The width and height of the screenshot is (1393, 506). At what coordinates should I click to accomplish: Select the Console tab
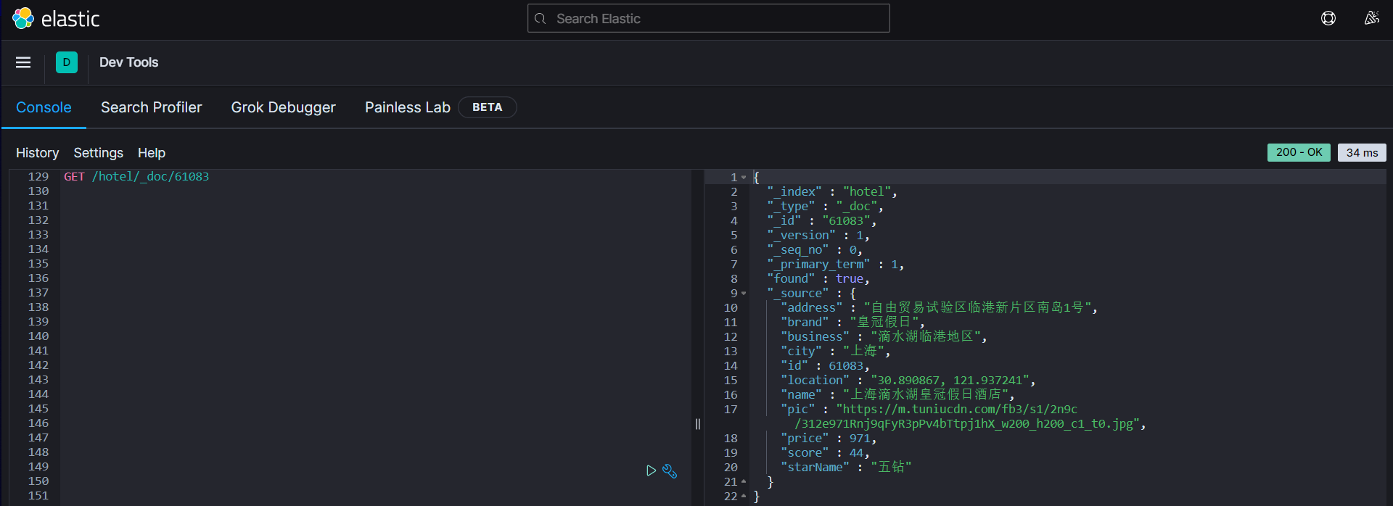pyautogui.click(x=44, y=107)
